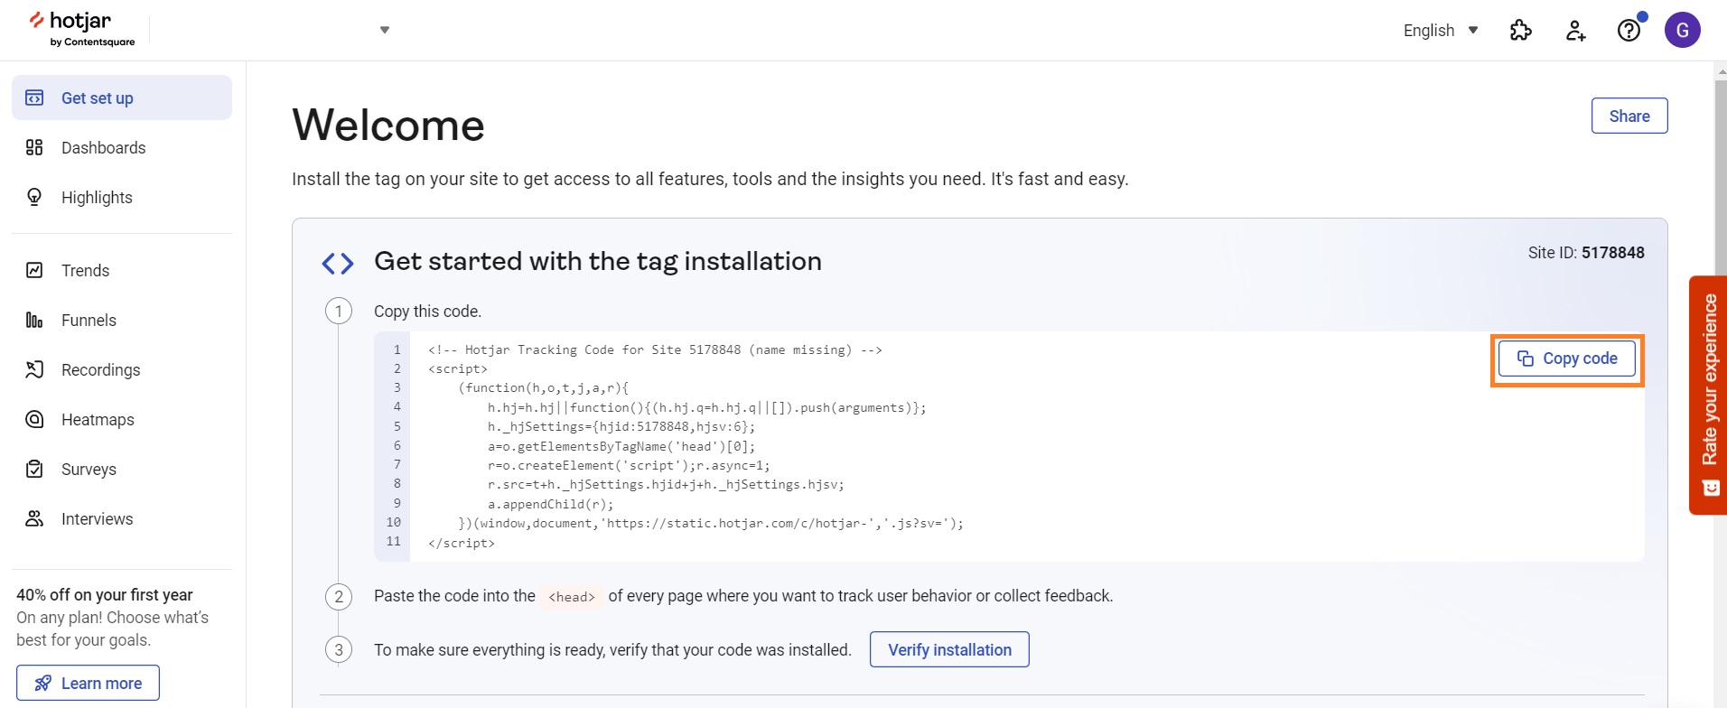Open Interviews in the sidebar
Image resolution: width=1727 pixels, height=708 pixels.
(x=122, y=518)
